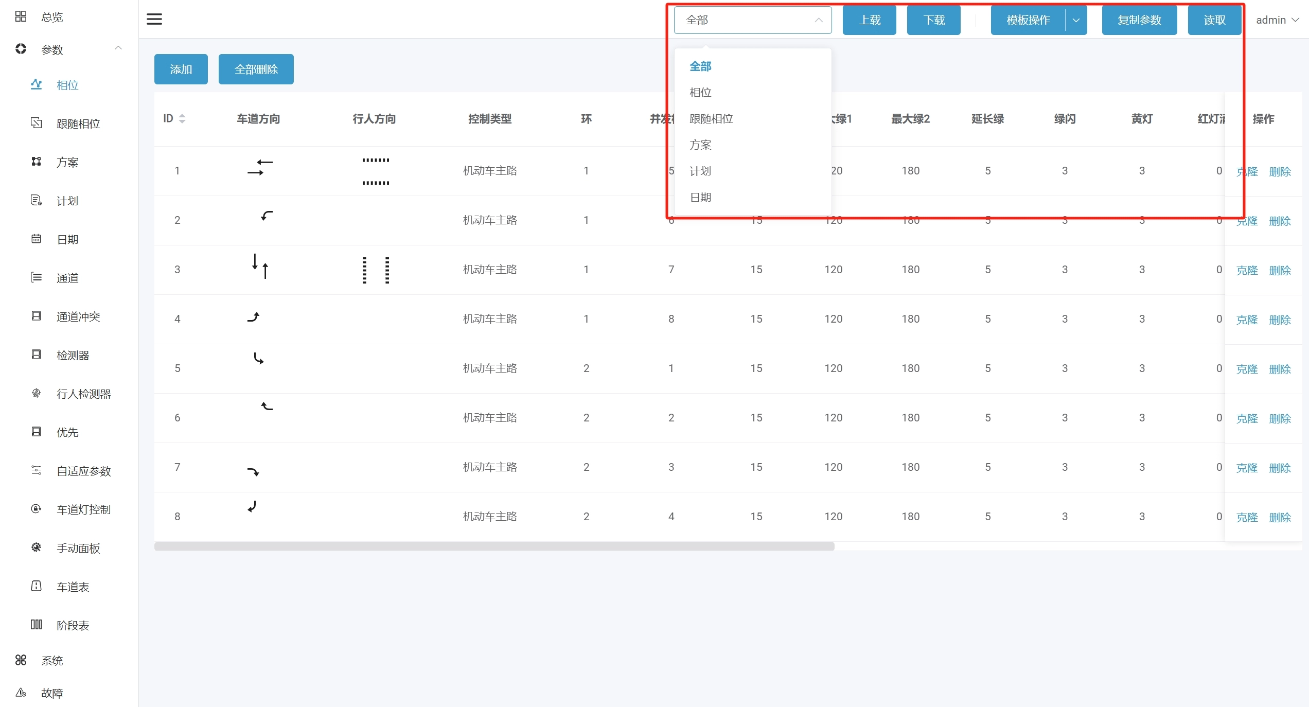The width and height of the screenshot is (1309, 707).
Task: Click the 方案 sidebar icon
Action: tap(36, 162)
